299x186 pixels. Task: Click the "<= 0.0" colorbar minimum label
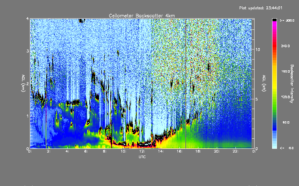point(287,148)
